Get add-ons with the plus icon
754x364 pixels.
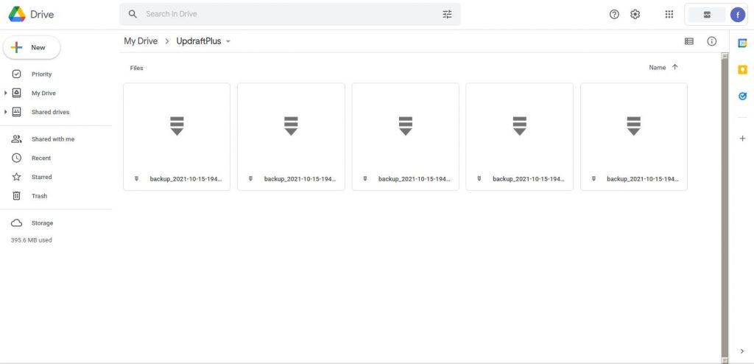tap(742, 139)
